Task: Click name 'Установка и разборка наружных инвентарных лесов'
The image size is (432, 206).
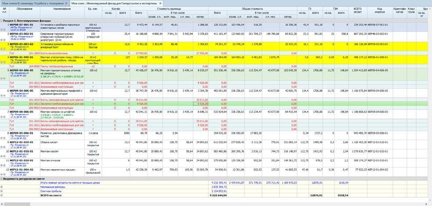Action: coord(60,26)
